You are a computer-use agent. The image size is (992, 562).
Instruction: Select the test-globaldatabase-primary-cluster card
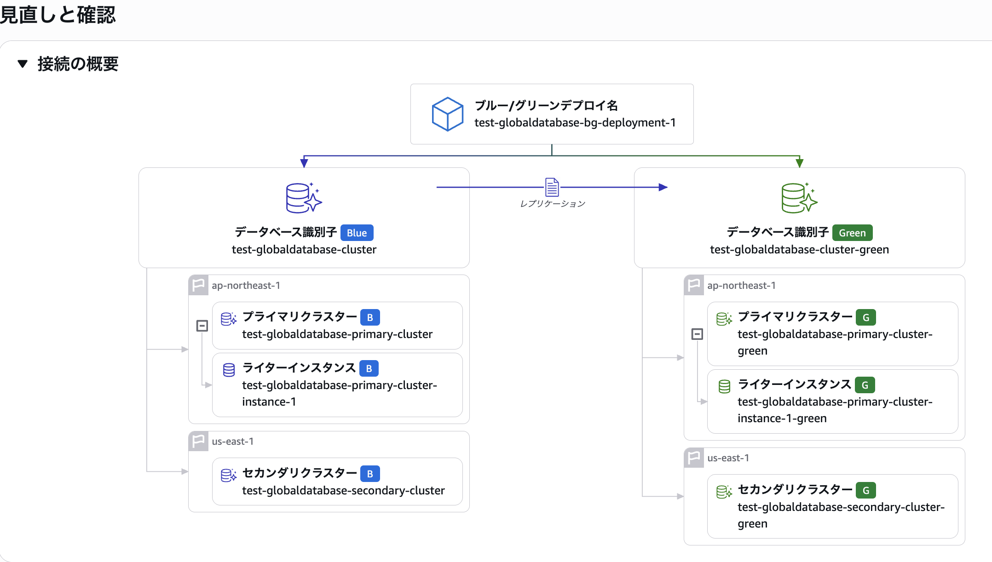tap(337, 325)
